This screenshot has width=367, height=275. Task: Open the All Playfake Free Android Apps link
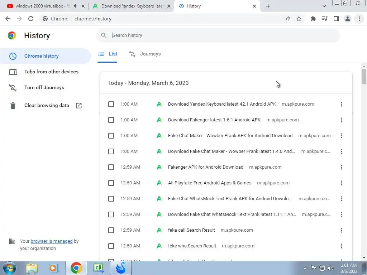209,183
